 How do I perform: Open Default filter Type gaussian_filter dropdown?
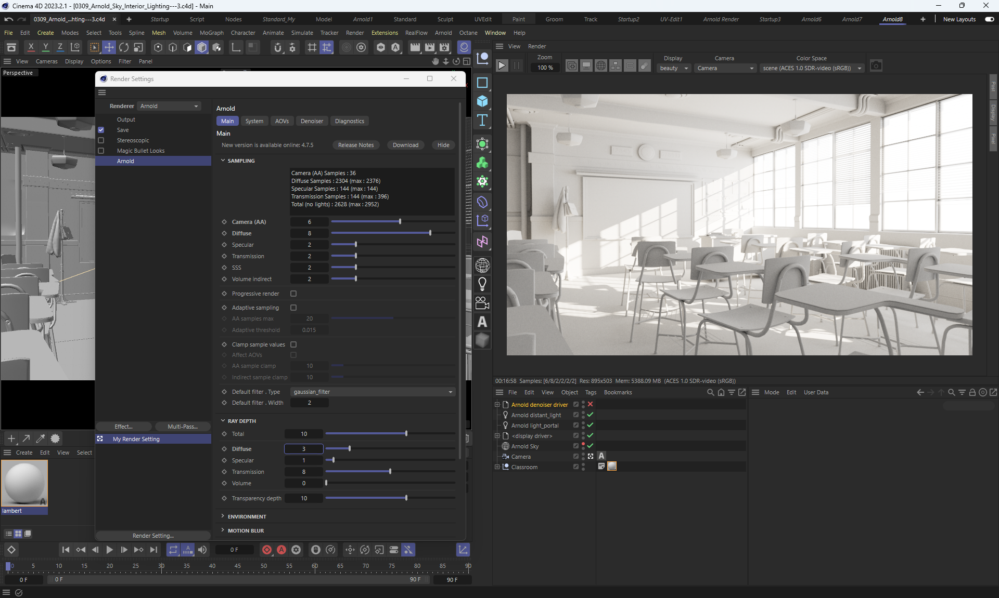pos(373,392)
